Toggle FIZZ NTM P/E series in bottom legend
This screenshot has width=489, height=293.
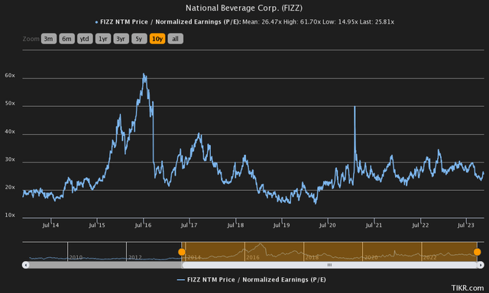[x=251, y=279]
